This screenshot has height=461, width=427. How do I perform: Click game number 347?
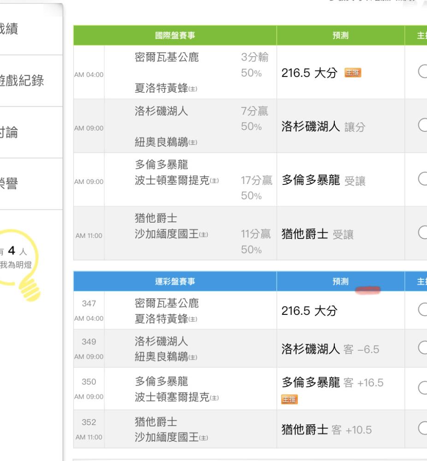tap(89, 303)
